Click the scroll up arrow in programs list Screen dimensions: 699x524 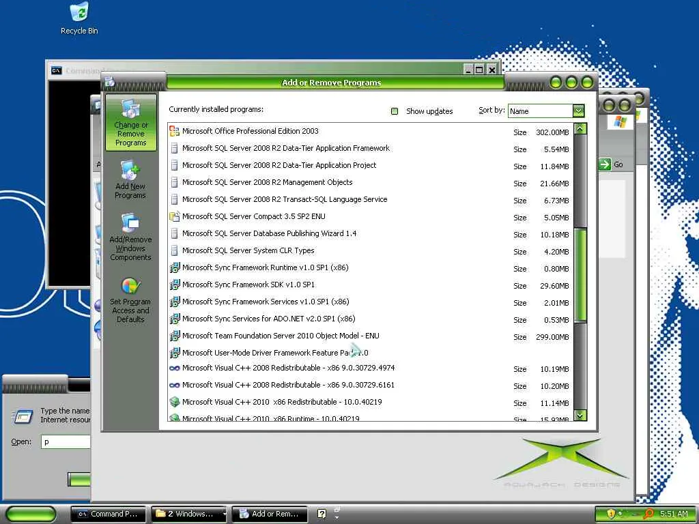(x=580, y=129)
